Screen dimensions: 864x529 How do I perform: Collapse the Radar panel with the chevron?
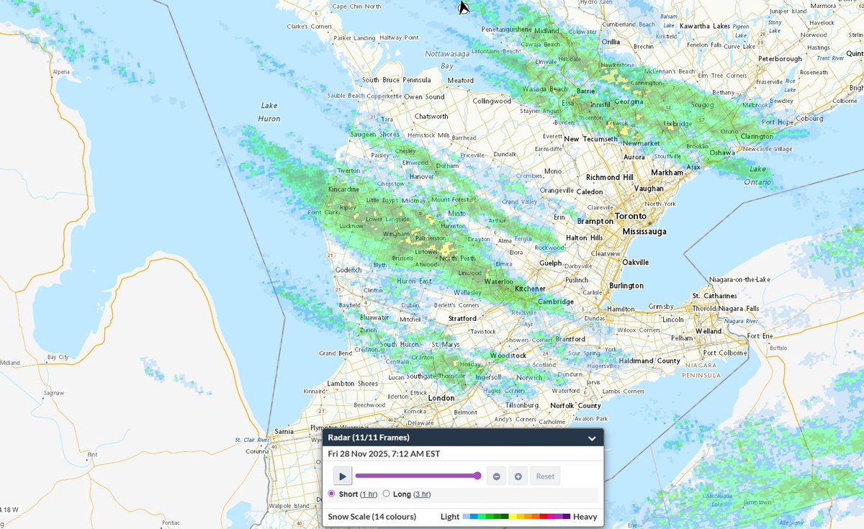[592, 438]
